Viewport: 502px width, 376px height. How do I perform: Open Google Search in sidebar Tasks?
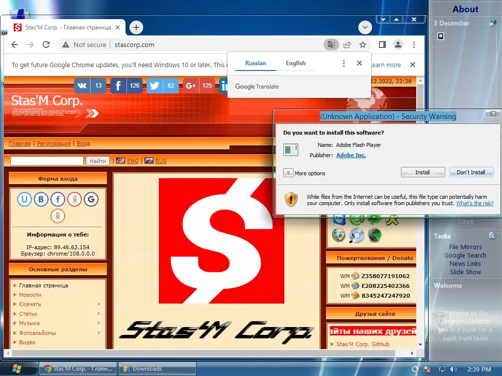click(x=465, y=255)
